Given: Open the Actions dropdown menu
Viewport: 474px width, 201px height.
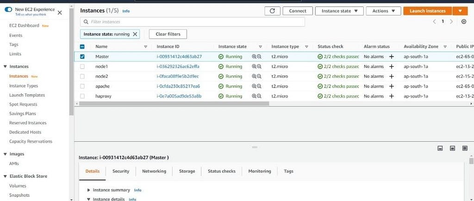Looking at the screenshot, I should pos(383,11).
